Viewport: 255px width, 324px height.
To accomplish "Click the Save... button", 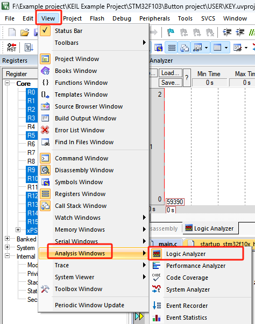I will click(x=170, y=83).
